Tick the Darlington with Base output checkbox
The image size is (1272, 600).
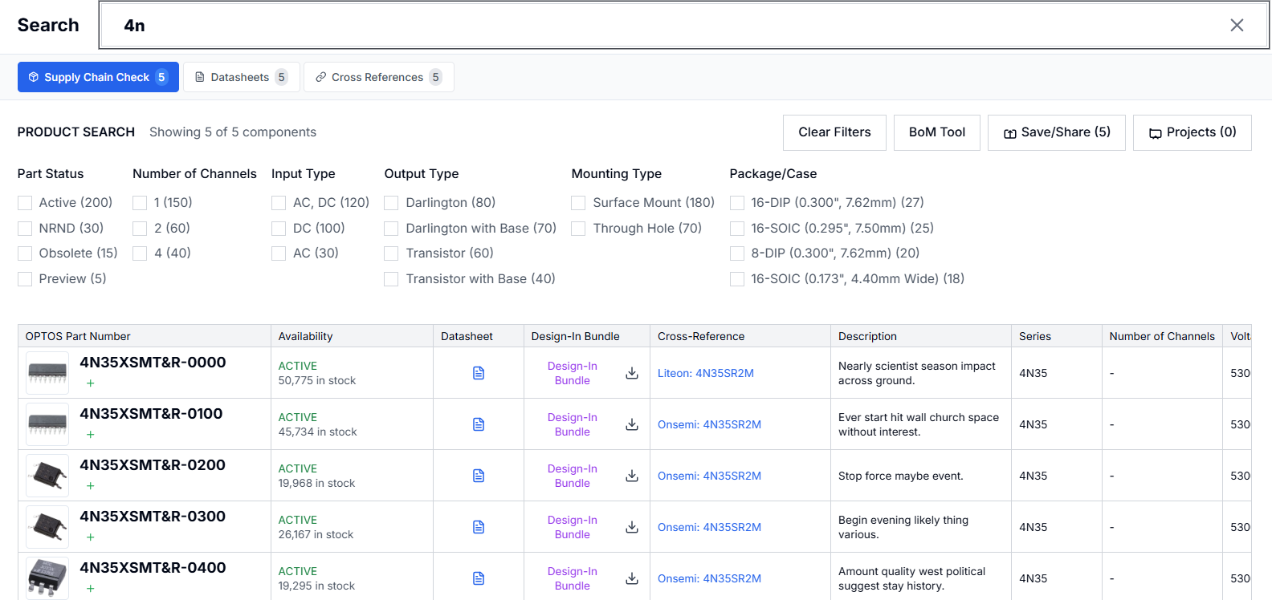(x=391, y=229)
